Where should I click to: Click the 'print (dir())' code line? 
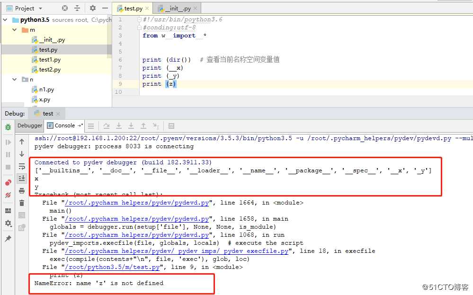[x=167, y=60]
